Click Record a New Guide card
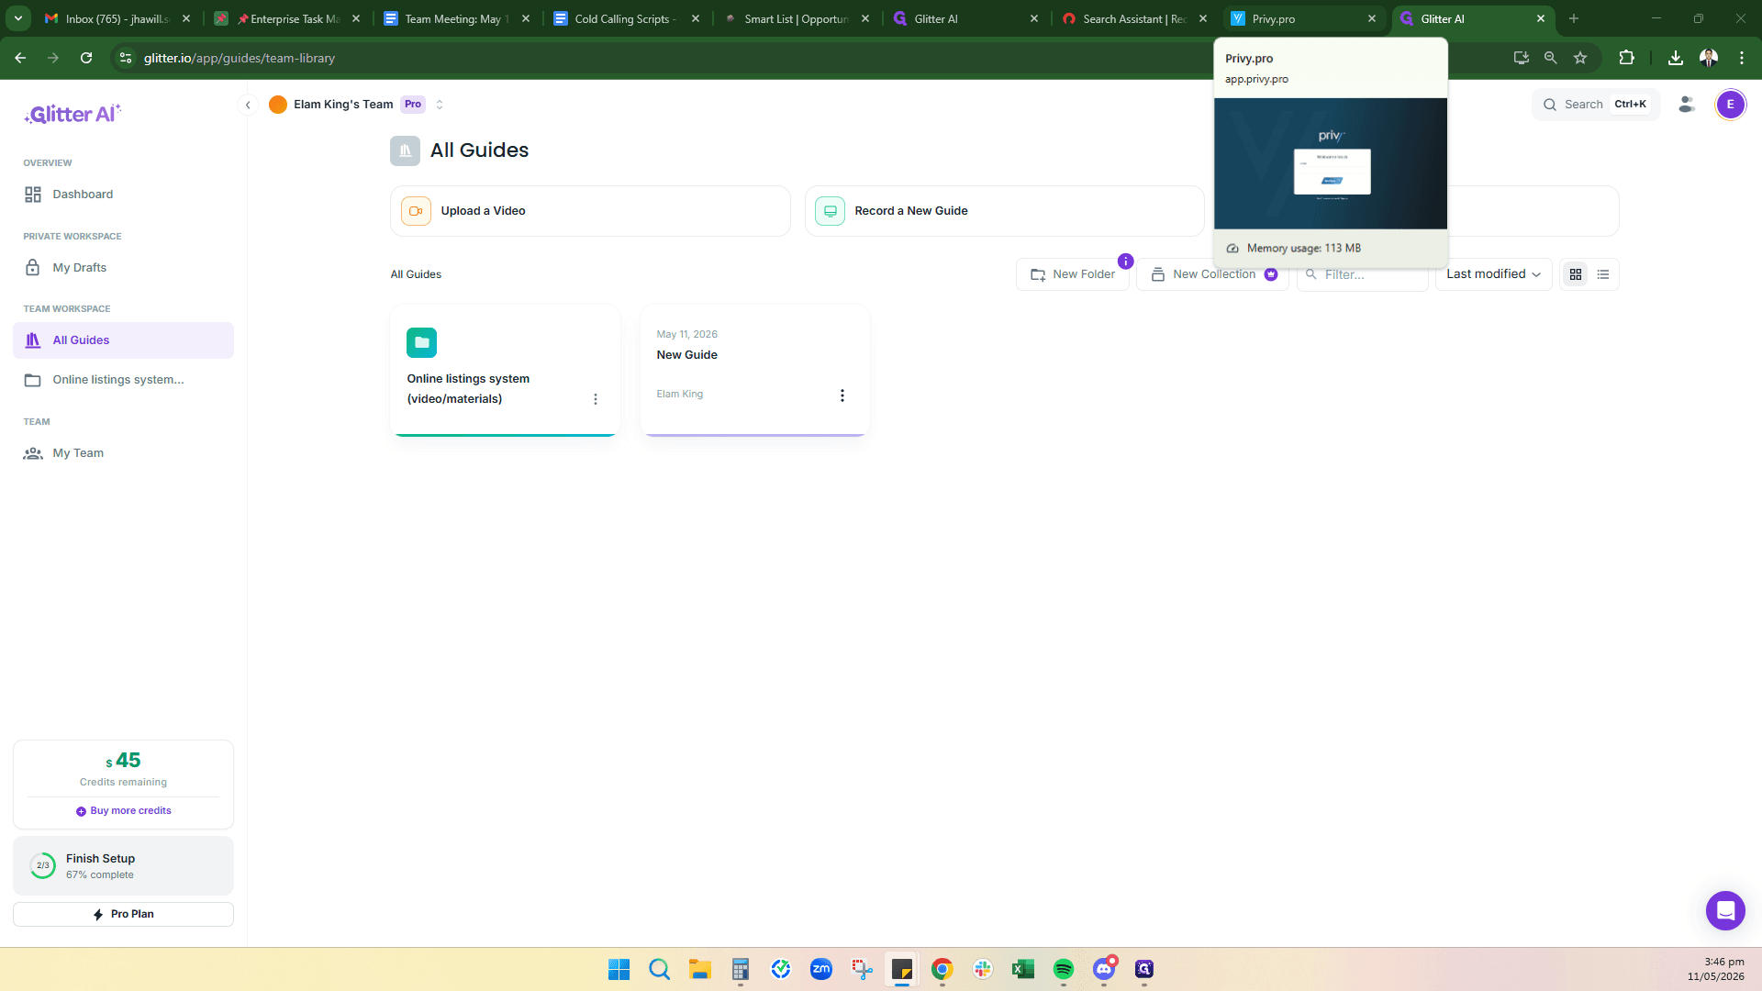 tap(1004, 211)
